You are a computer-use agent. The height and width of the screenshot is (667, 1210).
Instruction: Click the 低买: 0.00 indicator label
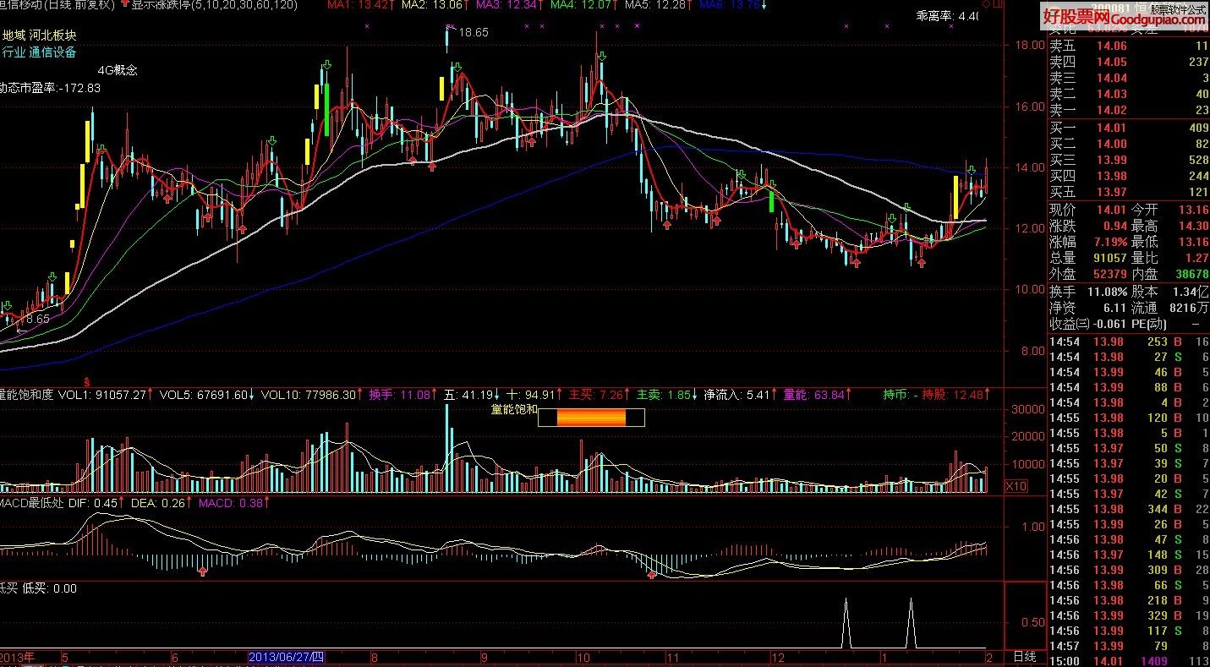tap(49, 589)
